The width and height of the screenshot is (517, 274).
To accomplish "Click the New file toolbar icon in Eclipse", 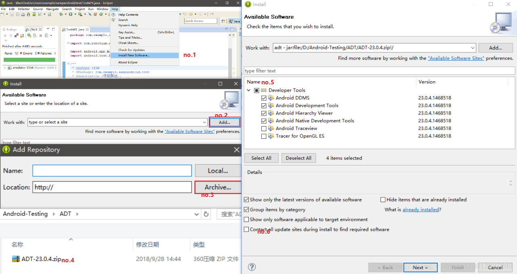I will tap(2, 14).
